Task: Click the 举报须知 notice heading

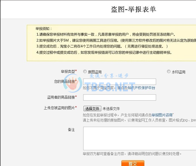Action: [44, 29]
